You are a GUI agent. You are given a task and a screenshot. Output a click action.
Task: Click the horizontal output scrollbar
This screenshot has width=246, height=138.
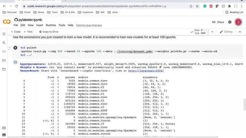[113, 137]
